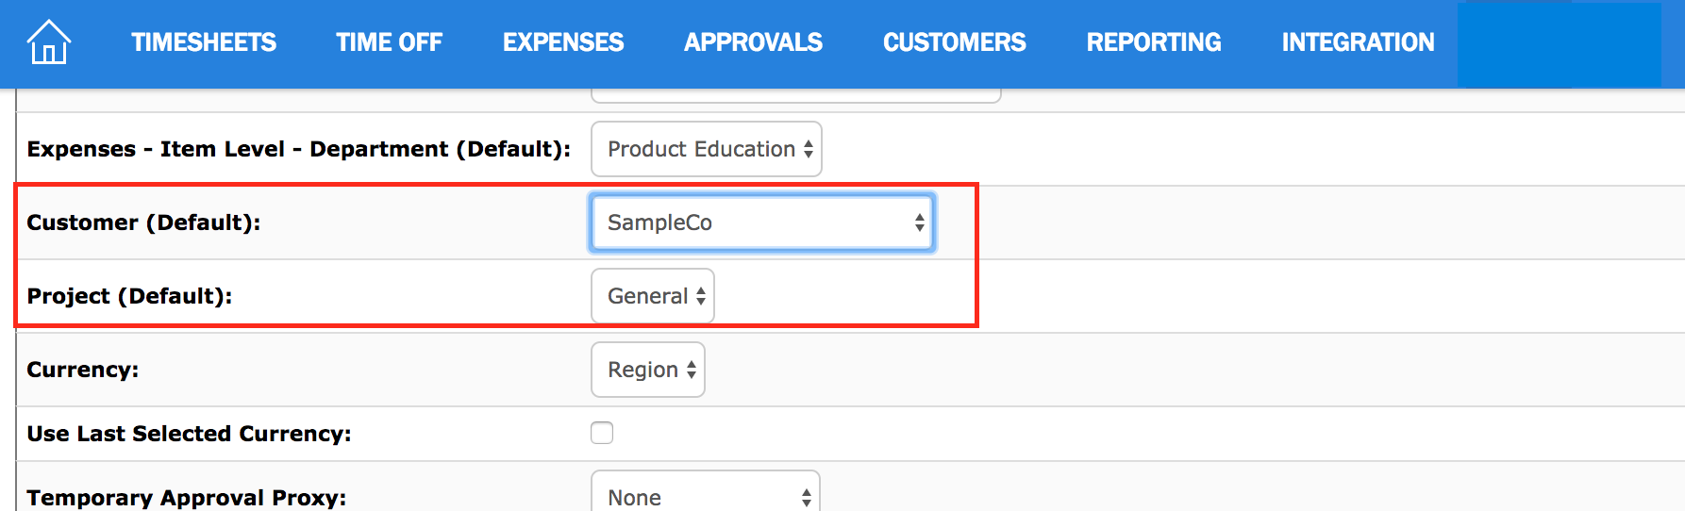Image resolution: width=1685 pixels, height=511 pixels.
Task: Click the Customer (Default) label
Action: pos(143,223)
